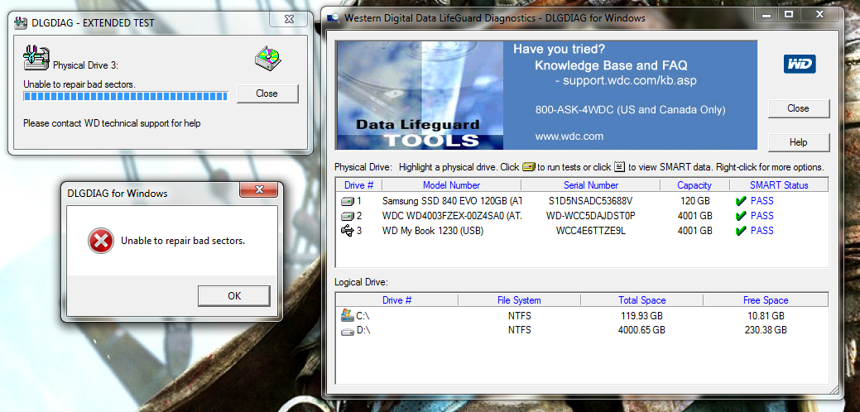Click serial number S1D5NSADC53688V
This screenshot has width=860, height=412.
pos(591,201)
